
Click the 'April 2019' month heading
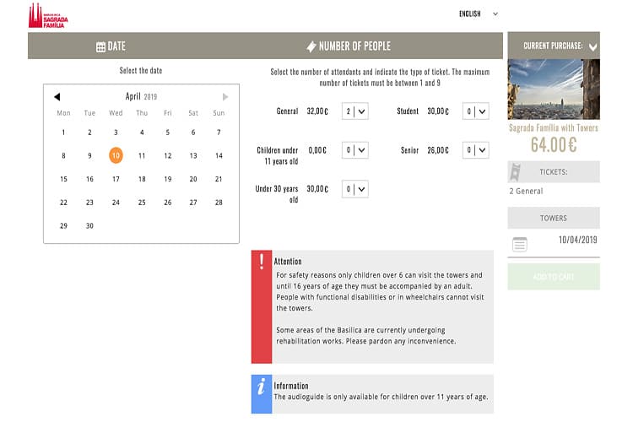tap(141, 96)
